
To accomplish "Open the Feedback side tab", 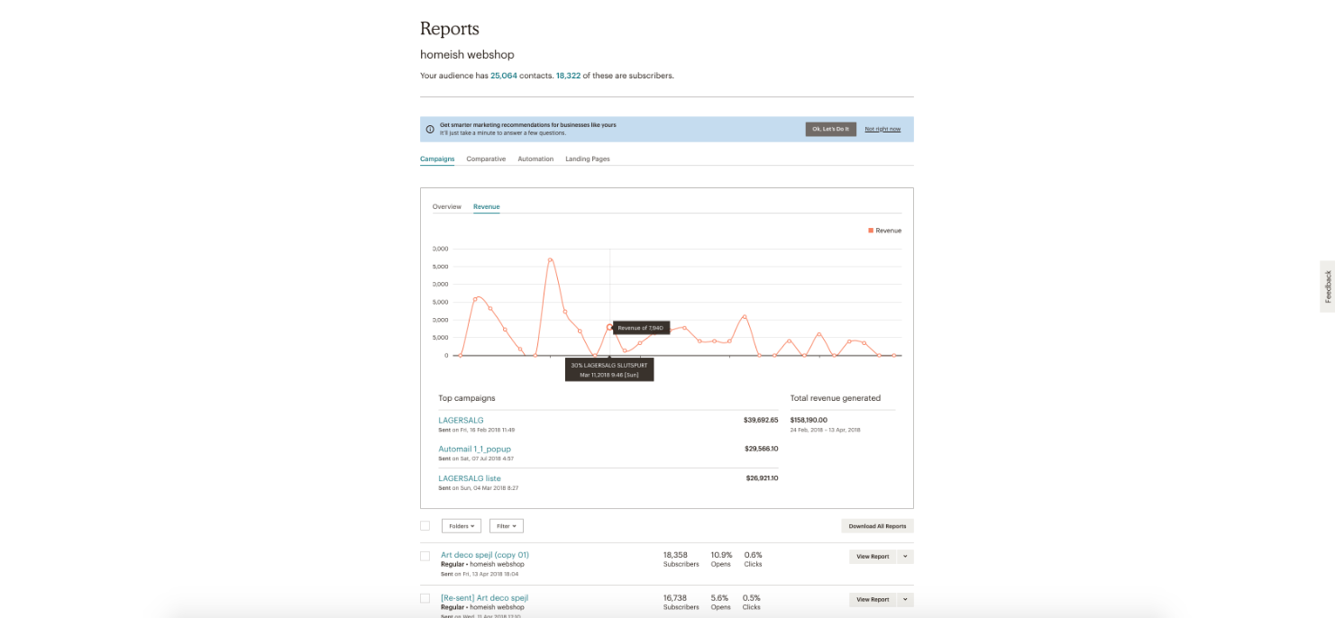I will point(1327,286).
